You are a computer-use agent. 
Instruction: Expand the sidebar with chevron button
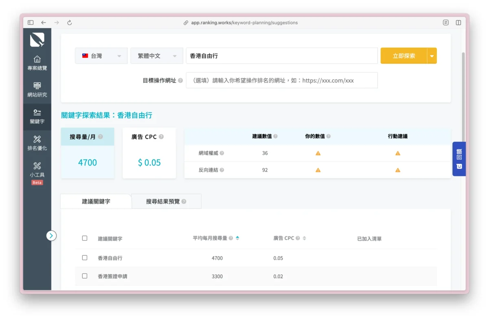(51, 236)
